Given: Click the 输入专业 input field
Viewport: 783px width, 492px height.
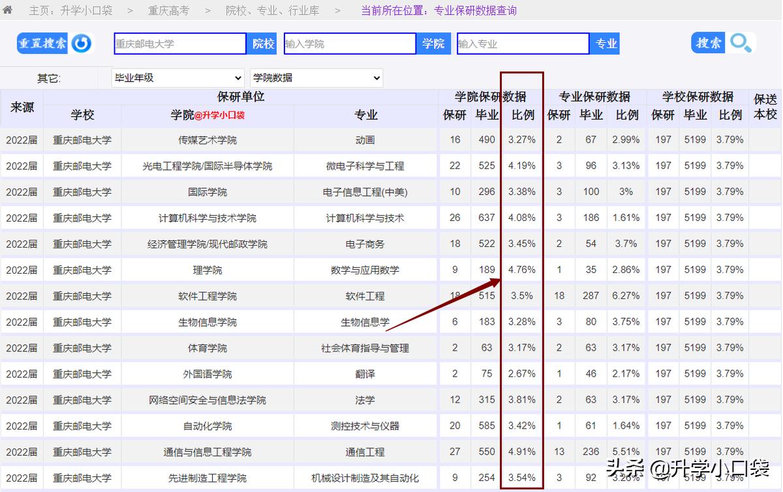Looking at the screenshot, I should tap(522, 43).
